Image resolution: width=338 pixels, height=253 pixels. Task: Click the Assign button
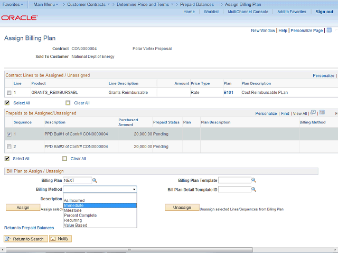click(23, 207)
